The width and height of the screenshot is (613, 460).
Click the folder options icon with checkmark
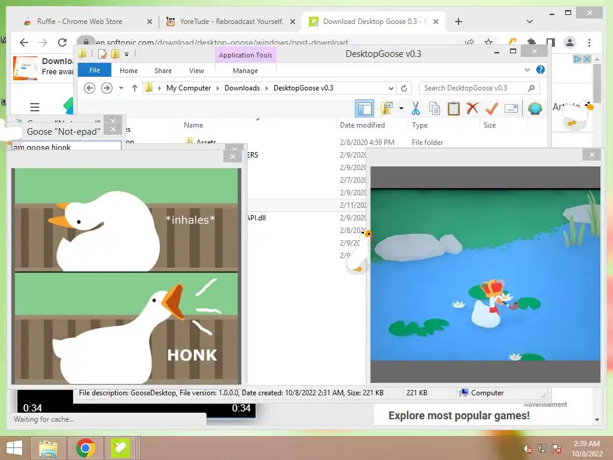[387, 108]
